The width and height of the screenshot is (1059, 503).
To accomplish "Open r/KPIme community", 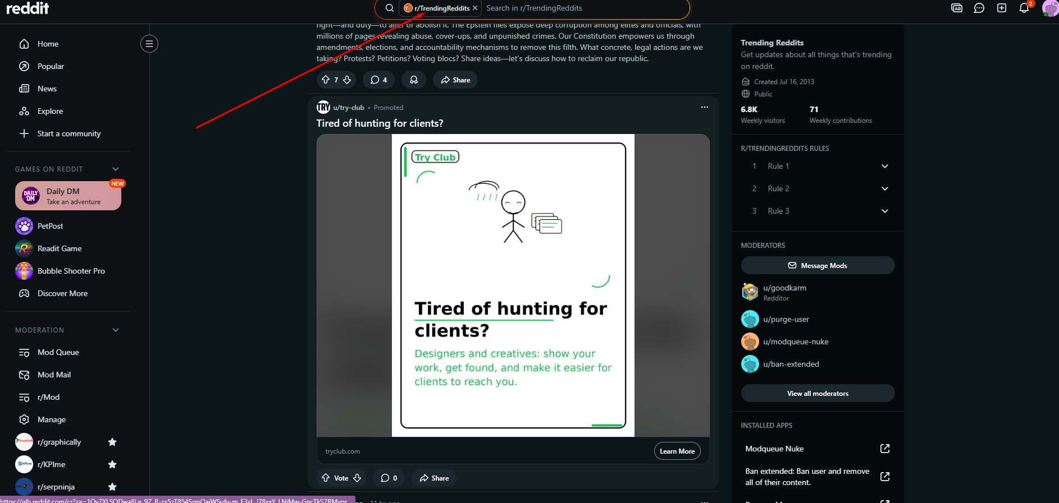I will coord(51,464).
